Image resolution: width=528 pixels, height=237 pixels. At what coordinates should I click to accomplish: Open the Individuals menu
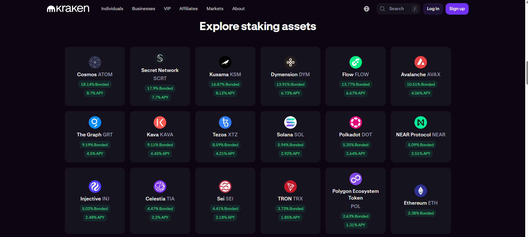click(112, 9)
